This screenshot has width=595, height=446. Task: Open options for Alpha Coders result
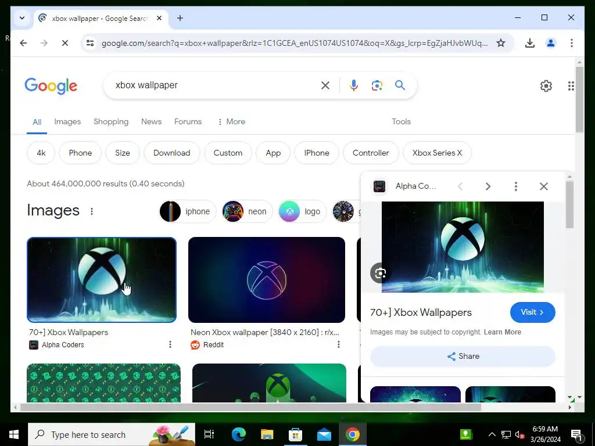coord(170,344)
